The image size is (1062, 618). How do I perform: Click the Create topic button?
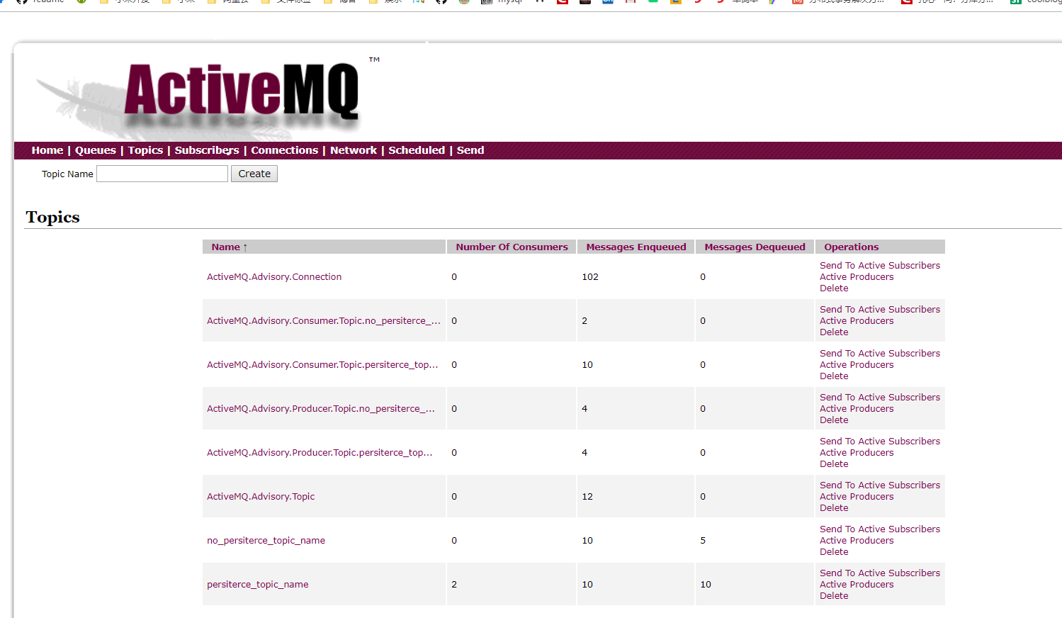point(254,174)
